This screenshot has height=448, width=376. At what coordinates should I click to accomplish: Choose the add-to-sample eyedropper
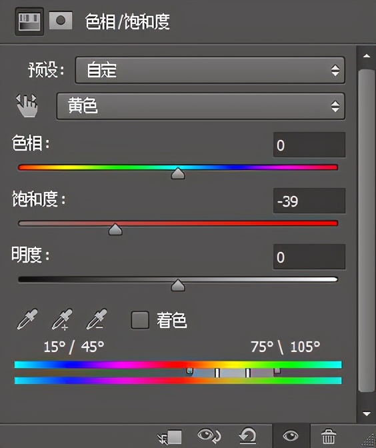[62, 319]
